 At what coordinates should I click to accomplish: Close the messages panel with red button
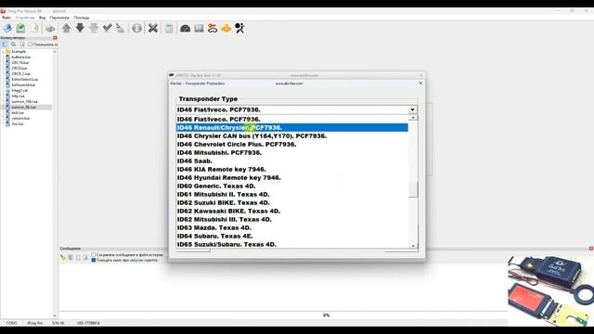(591, 249)
